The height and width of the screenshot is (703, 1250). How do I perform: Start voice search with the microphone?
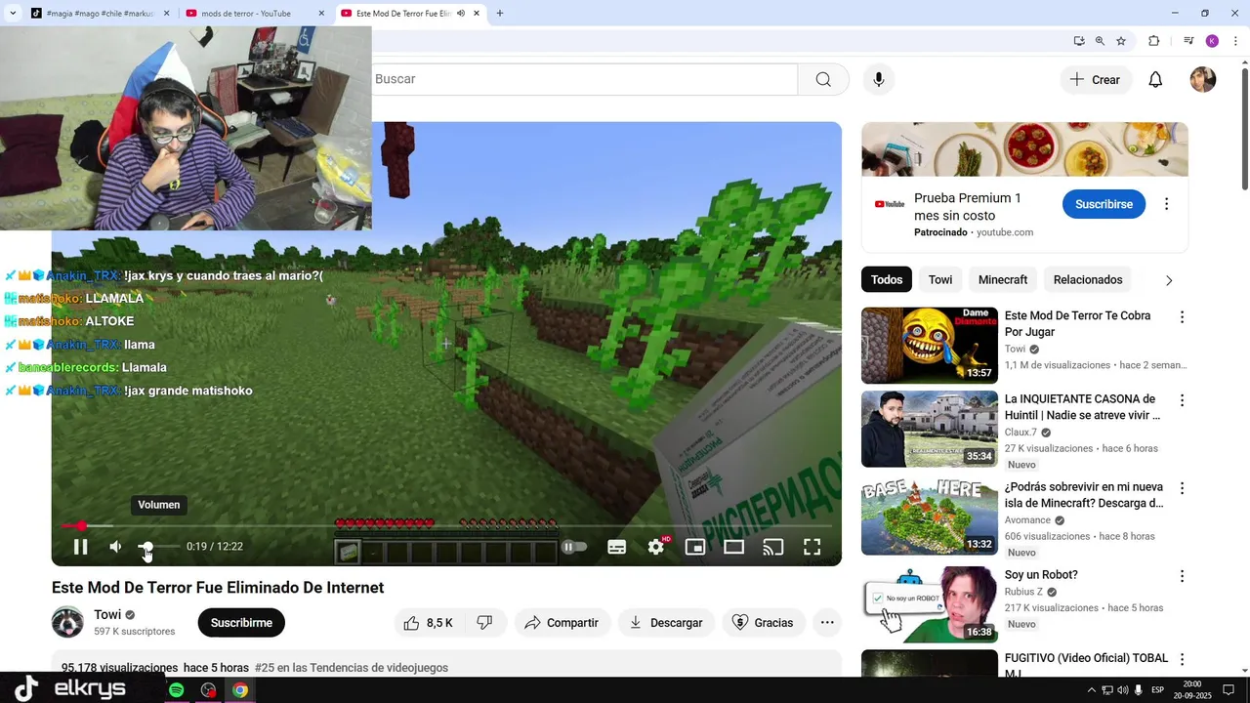tap(878, 79)
